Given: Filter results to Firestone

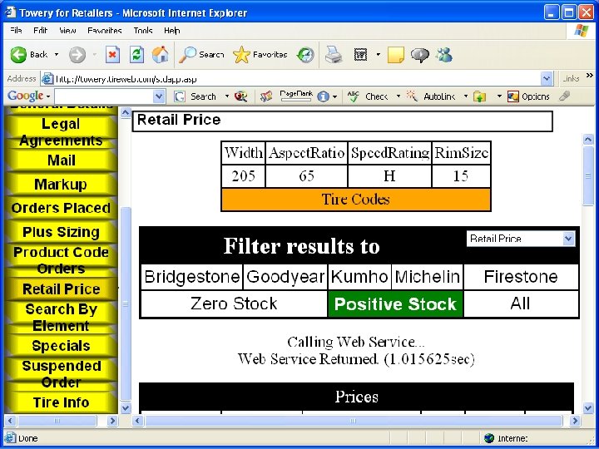Looking at the screenshot, I should click(521, 277).
